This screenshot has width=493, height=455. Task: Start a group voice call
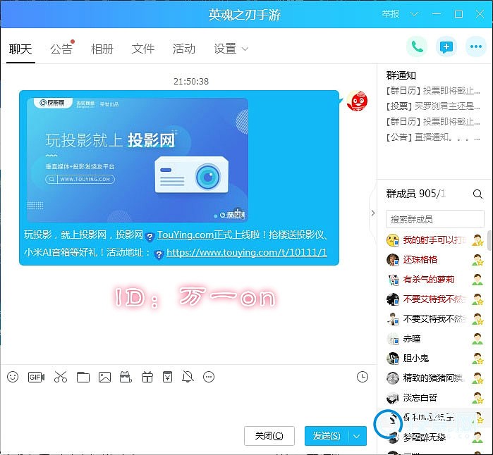coord(417,47)
